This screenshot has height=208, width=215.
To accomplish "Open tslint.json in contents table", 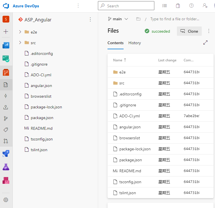I will tap(128, 193).
